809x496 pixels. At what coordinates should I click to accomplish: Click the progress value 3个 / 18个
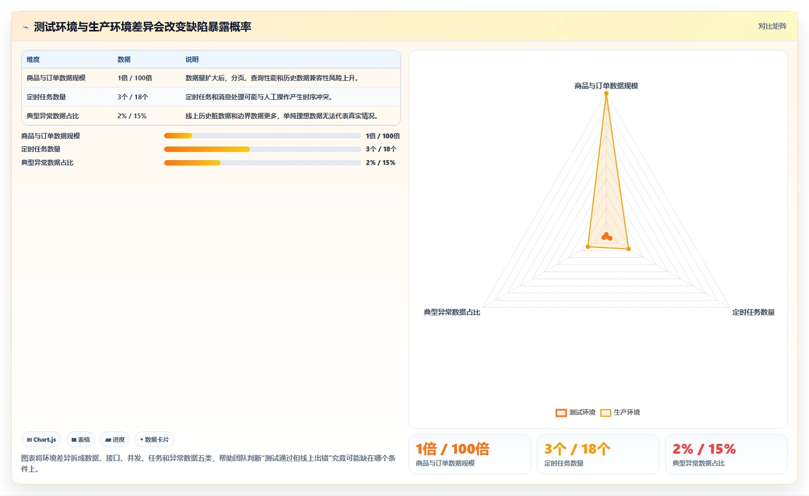(381, 149)
